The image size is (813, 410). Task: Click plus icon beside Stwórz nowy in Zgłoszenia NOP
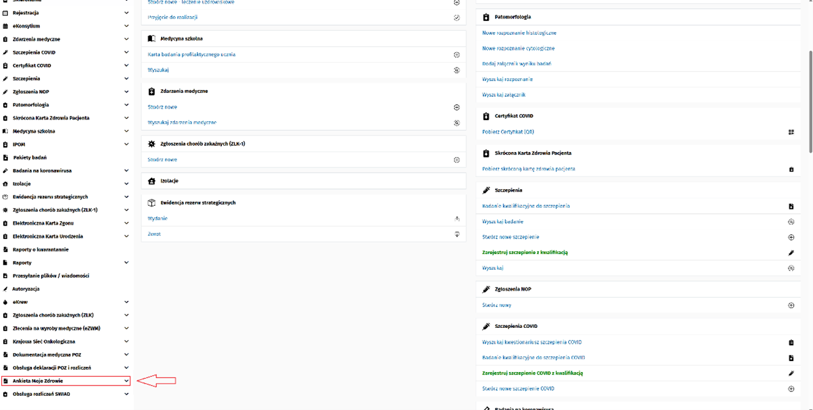(x=791, y=305)
